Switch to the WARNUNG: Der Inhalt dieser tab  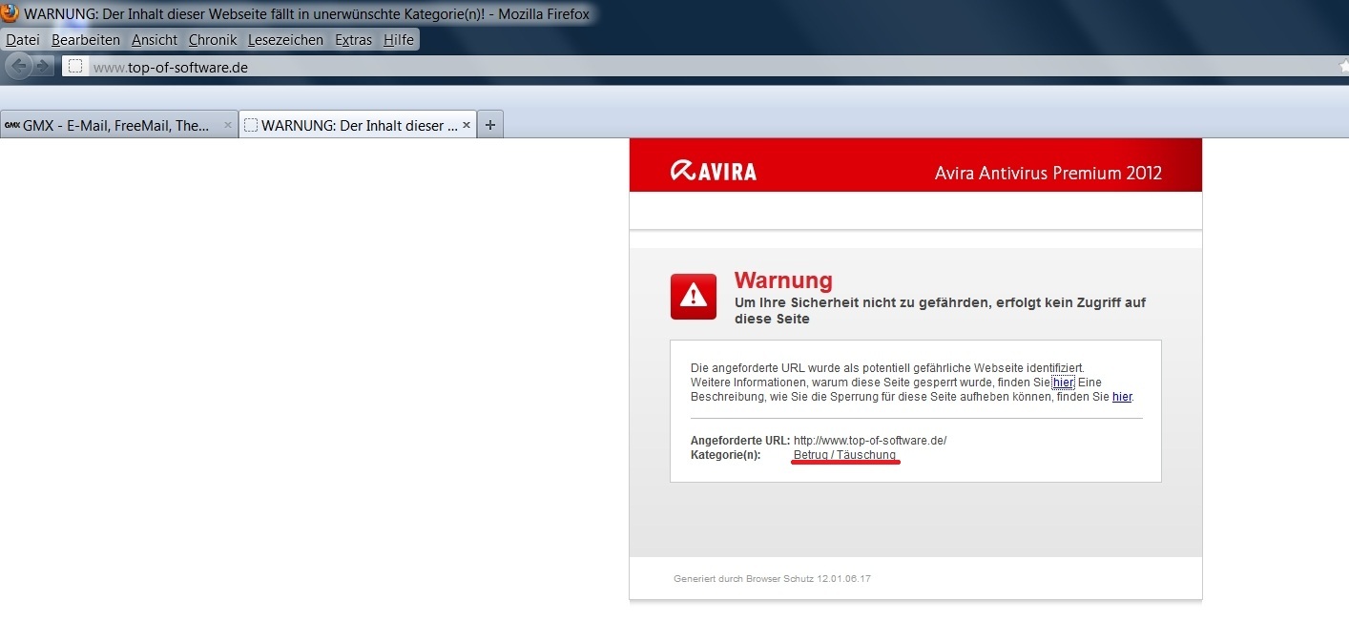click(x=358, y=125)
